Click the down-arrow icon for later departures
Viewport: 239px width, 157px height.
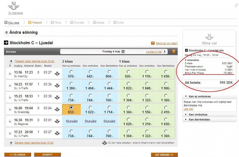coord(11,143)
